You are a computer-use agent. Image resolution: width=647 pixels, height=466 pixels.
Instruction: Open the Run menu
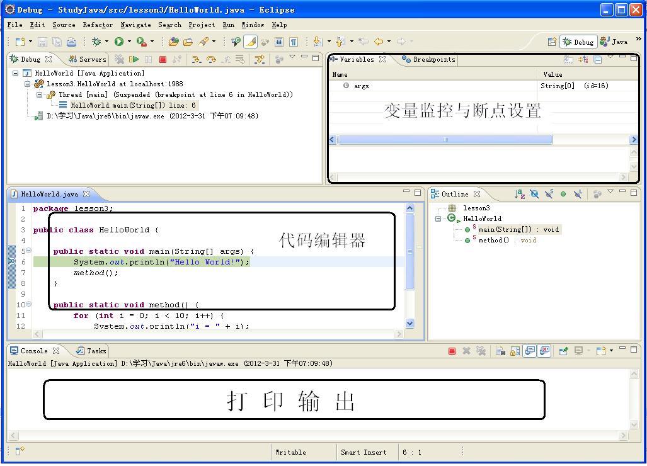point(228,25)
